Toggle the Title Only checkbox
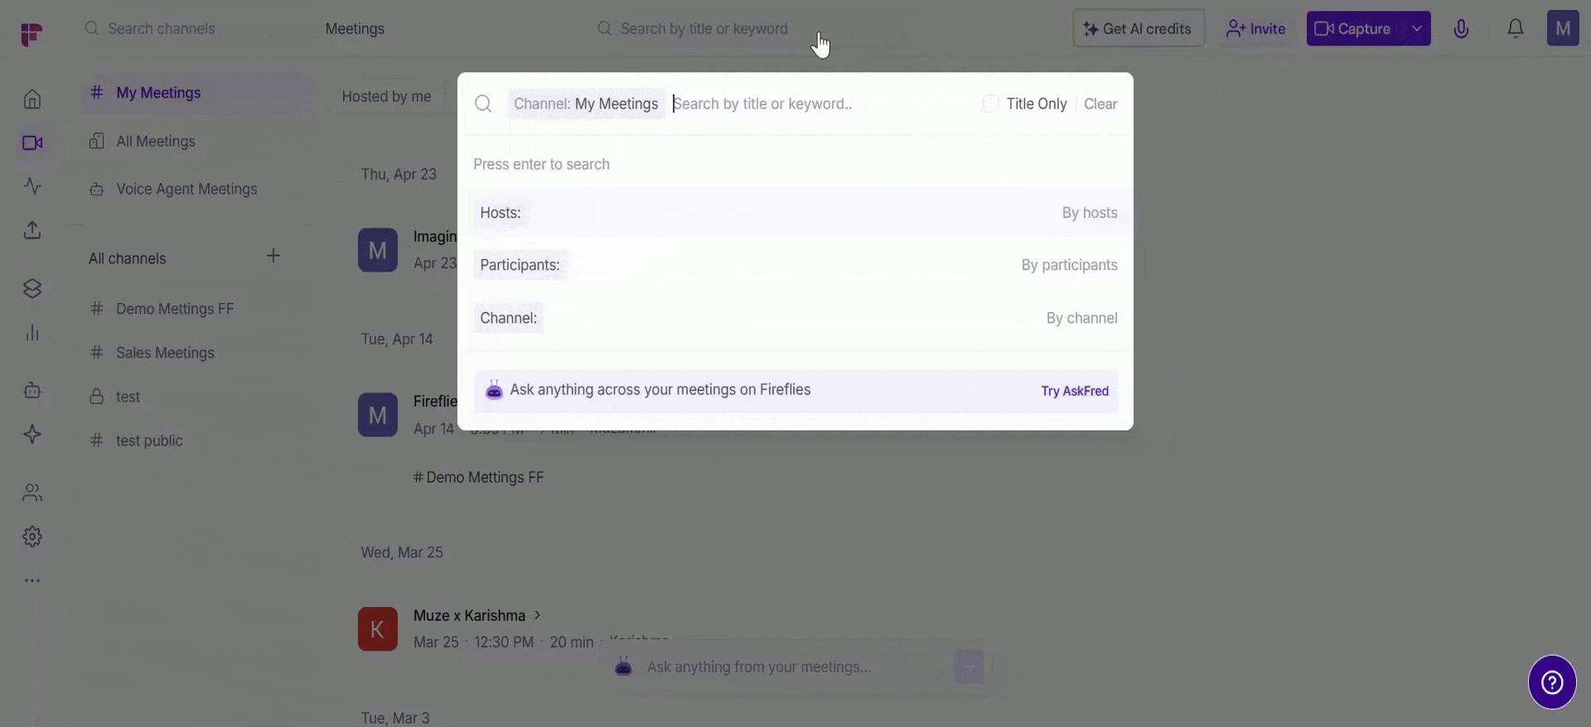Image resolution: width=1591 pixels, height=727 pixels. pyautogui.click(x=991, y=104)
